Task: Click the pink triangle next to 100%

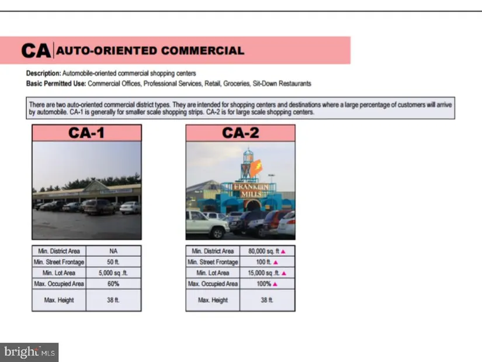Action: (275, 284)
